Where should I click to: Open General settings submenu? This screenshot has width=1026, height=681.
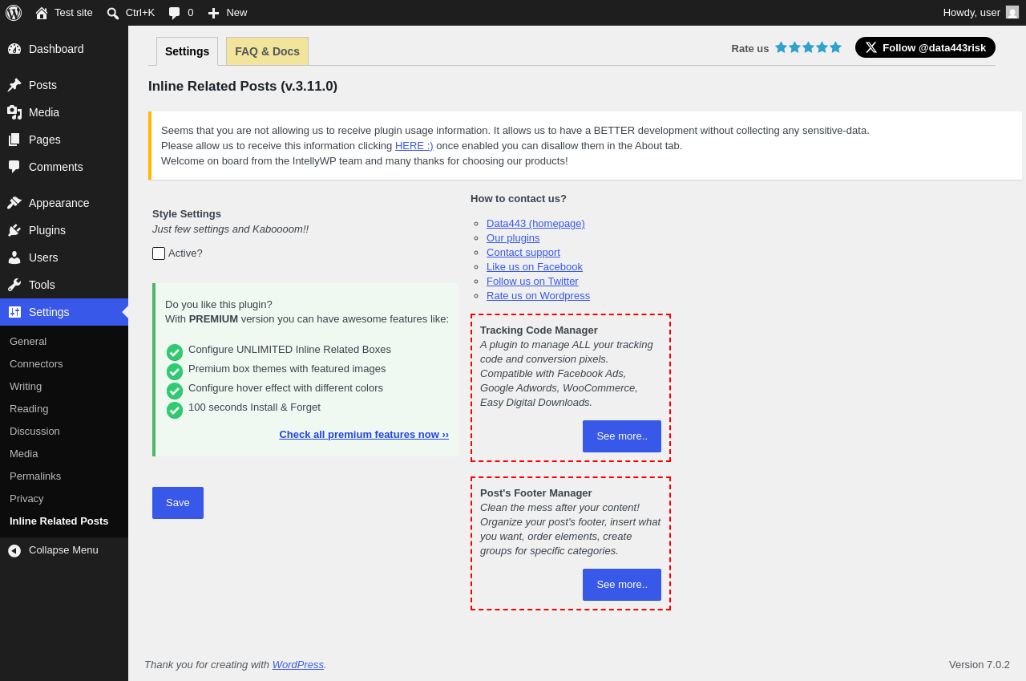point(28,342)
